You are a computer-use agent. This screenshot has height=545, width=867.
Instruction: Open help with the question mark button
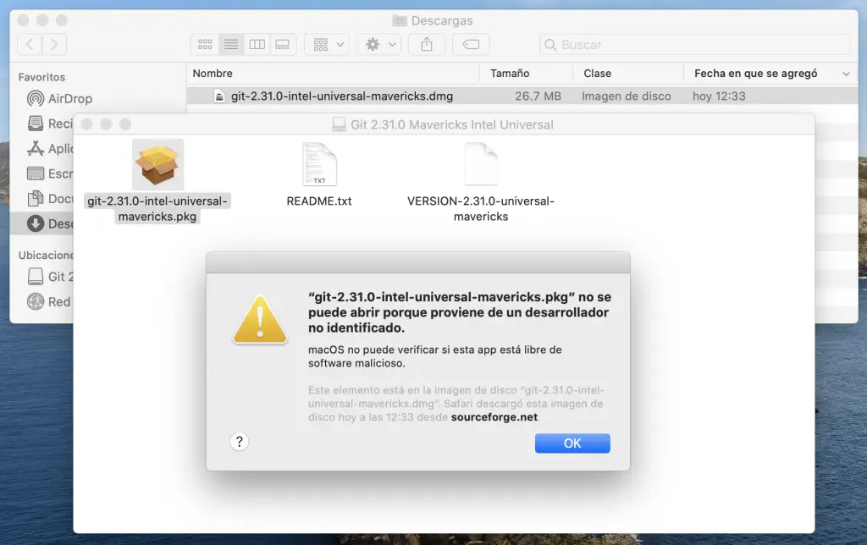(239, 442)
